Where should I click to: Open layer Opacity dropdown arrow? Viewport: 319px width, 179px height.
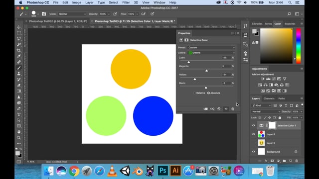(x=301, y=111)
